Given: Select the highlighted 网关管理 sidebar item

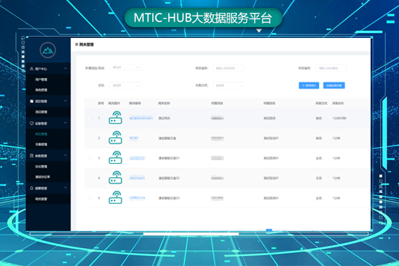Looking at the screenshot, I should pos(41,134).
